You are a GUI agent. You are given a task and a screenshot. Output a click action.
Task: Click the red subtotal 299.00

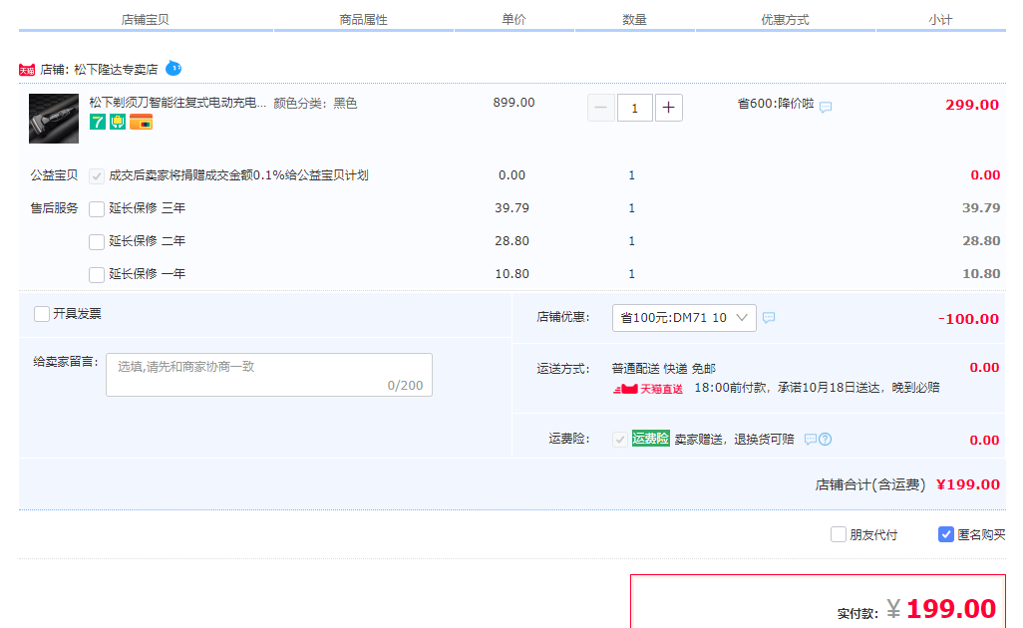tap(972, 105)
